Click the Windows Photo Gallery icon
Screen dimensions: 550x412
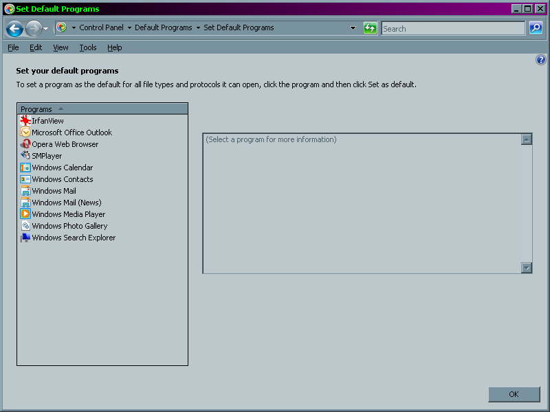pyautogui.click(x=25, y=226)
